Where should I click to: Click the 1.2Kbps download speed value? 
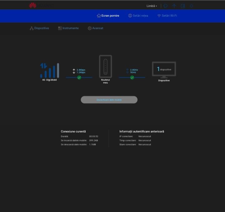(81, 72)
